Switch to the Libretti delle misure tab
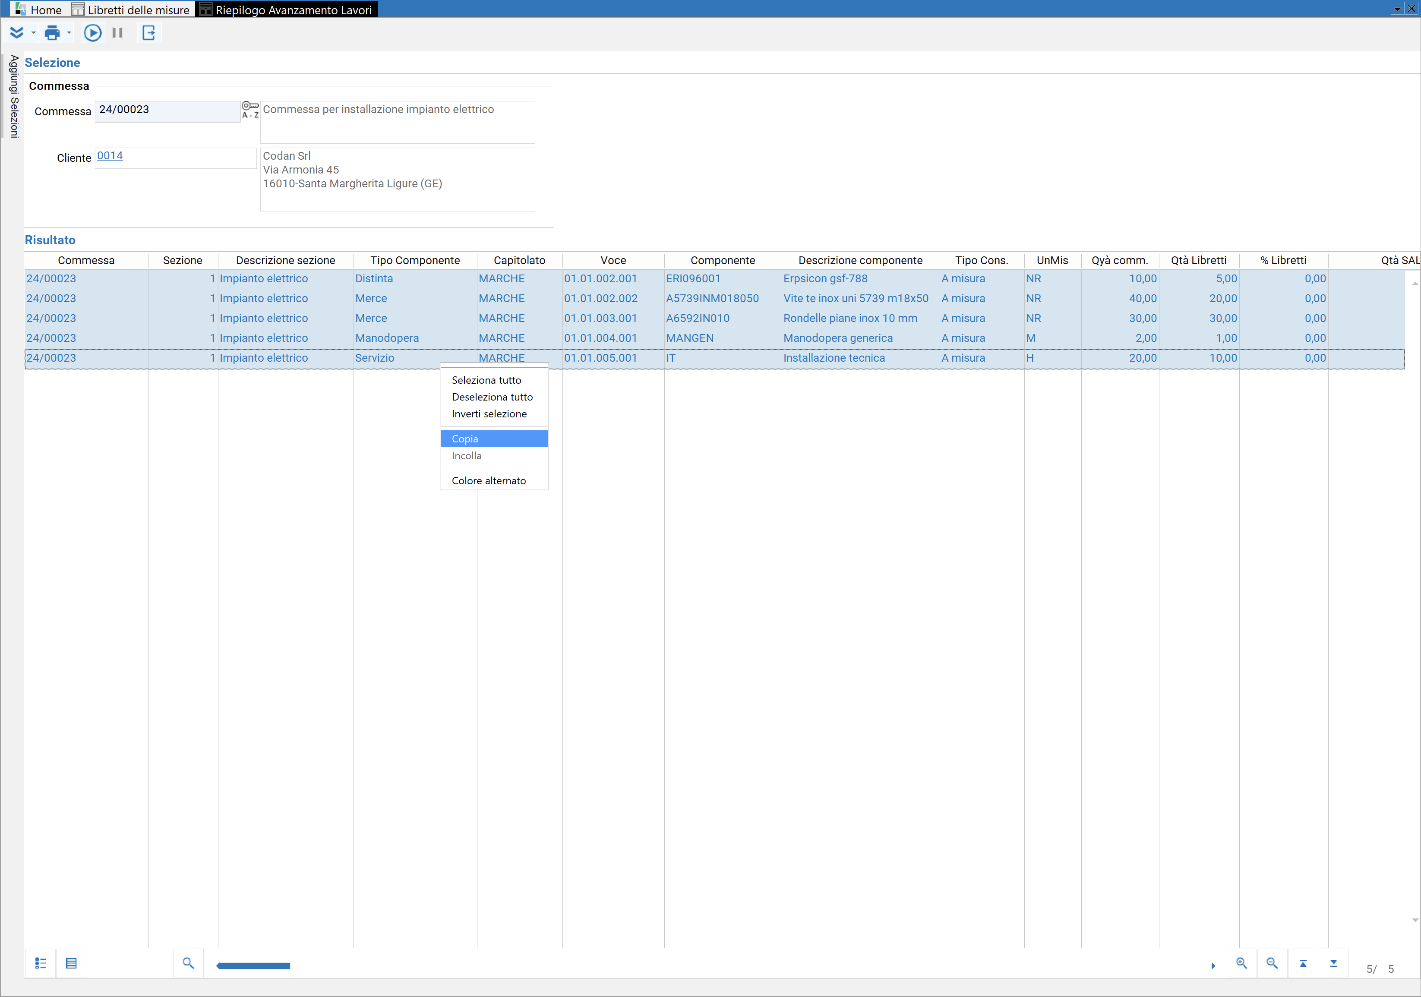Viewport: 1421px width, 997px height. coord(131,9)
